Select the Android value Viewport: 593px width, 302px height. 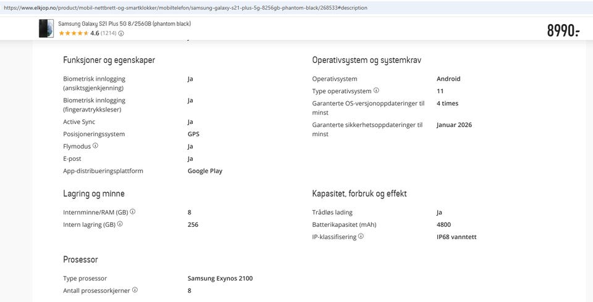pyautogui.click(x=448, y=79)
